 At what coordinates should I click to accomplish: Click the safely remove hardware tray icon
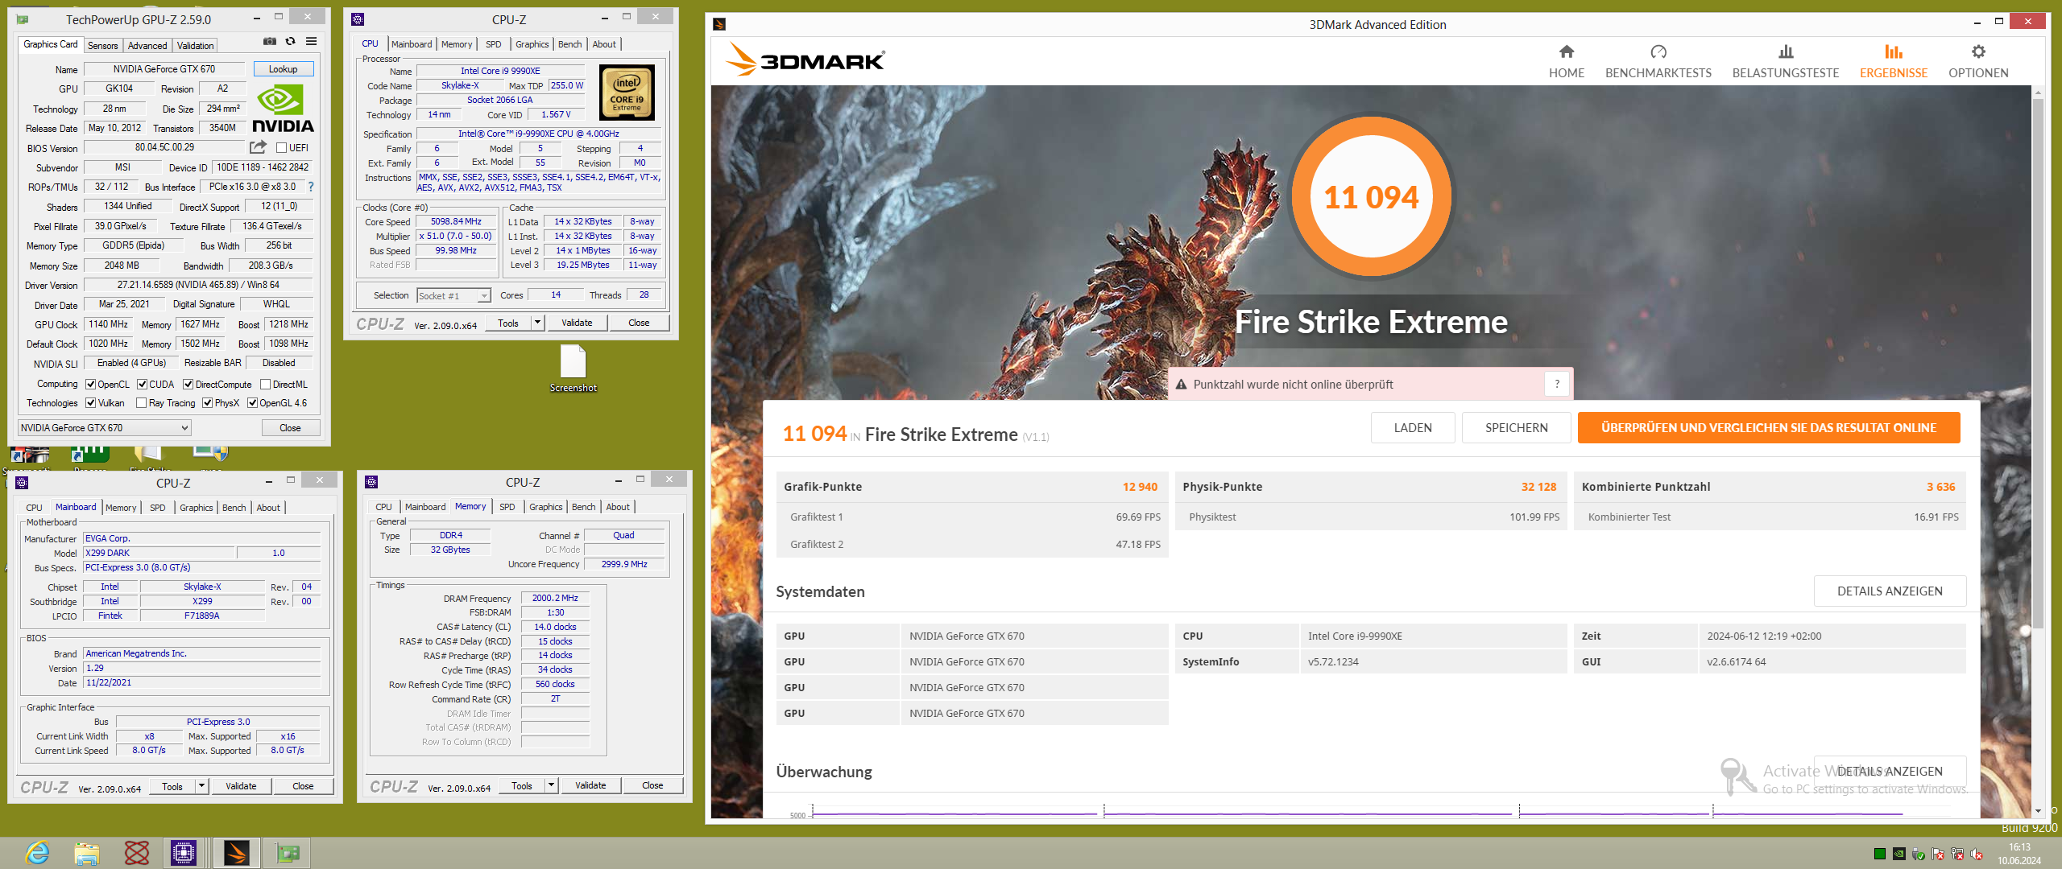point(1919,854)
